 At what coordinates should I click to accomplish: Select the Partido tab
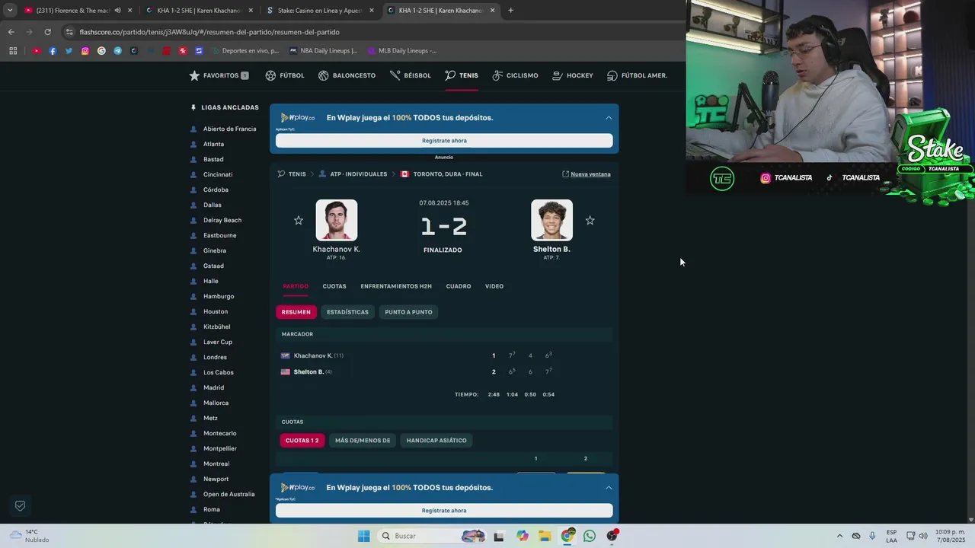pyautogui.click(x=296, y=286)
